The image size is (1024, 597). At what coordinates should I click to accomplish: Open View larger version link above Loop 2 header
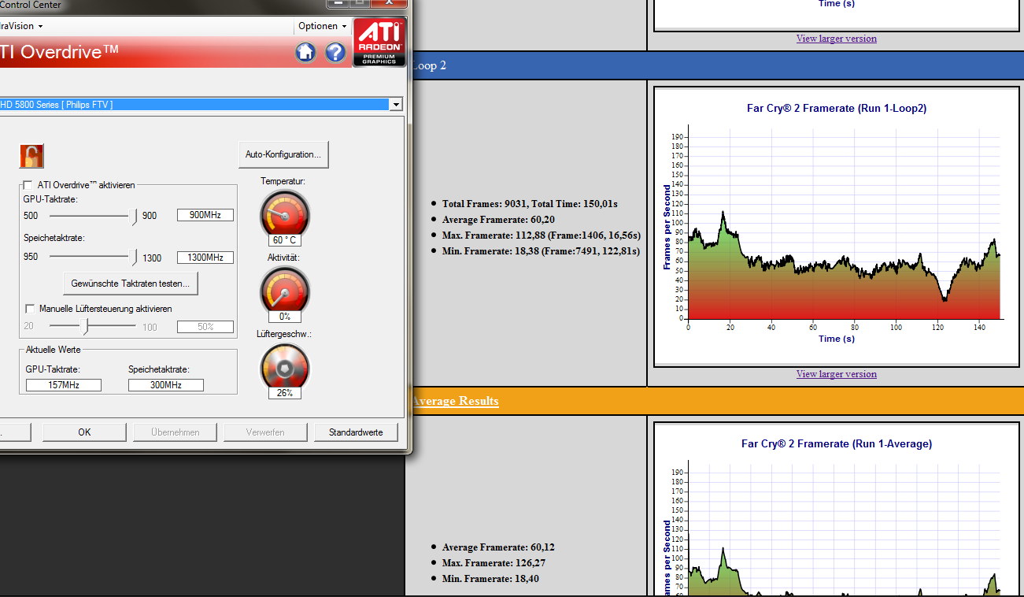[x=836, y=39]
